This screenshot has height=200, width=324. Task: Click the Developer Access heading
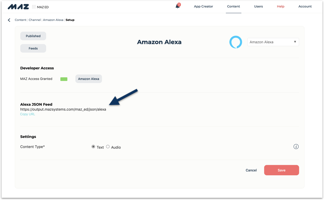click(37, 68)
